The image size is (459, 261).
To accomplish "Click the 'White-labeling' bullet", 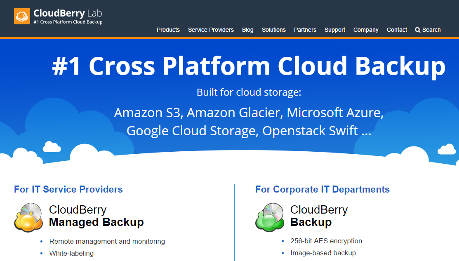I will click(x=71, y=254).
